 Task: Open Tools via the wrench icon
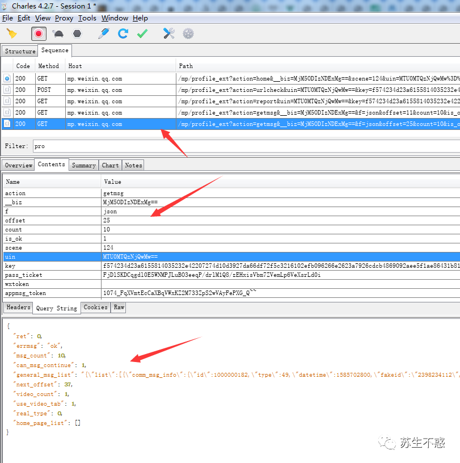tap(168, 33)
